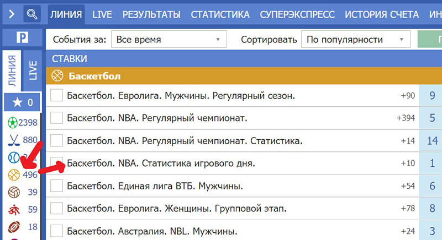Select the handball player icon with 59
Screen dimensions: 442x240
coord(14,210)
